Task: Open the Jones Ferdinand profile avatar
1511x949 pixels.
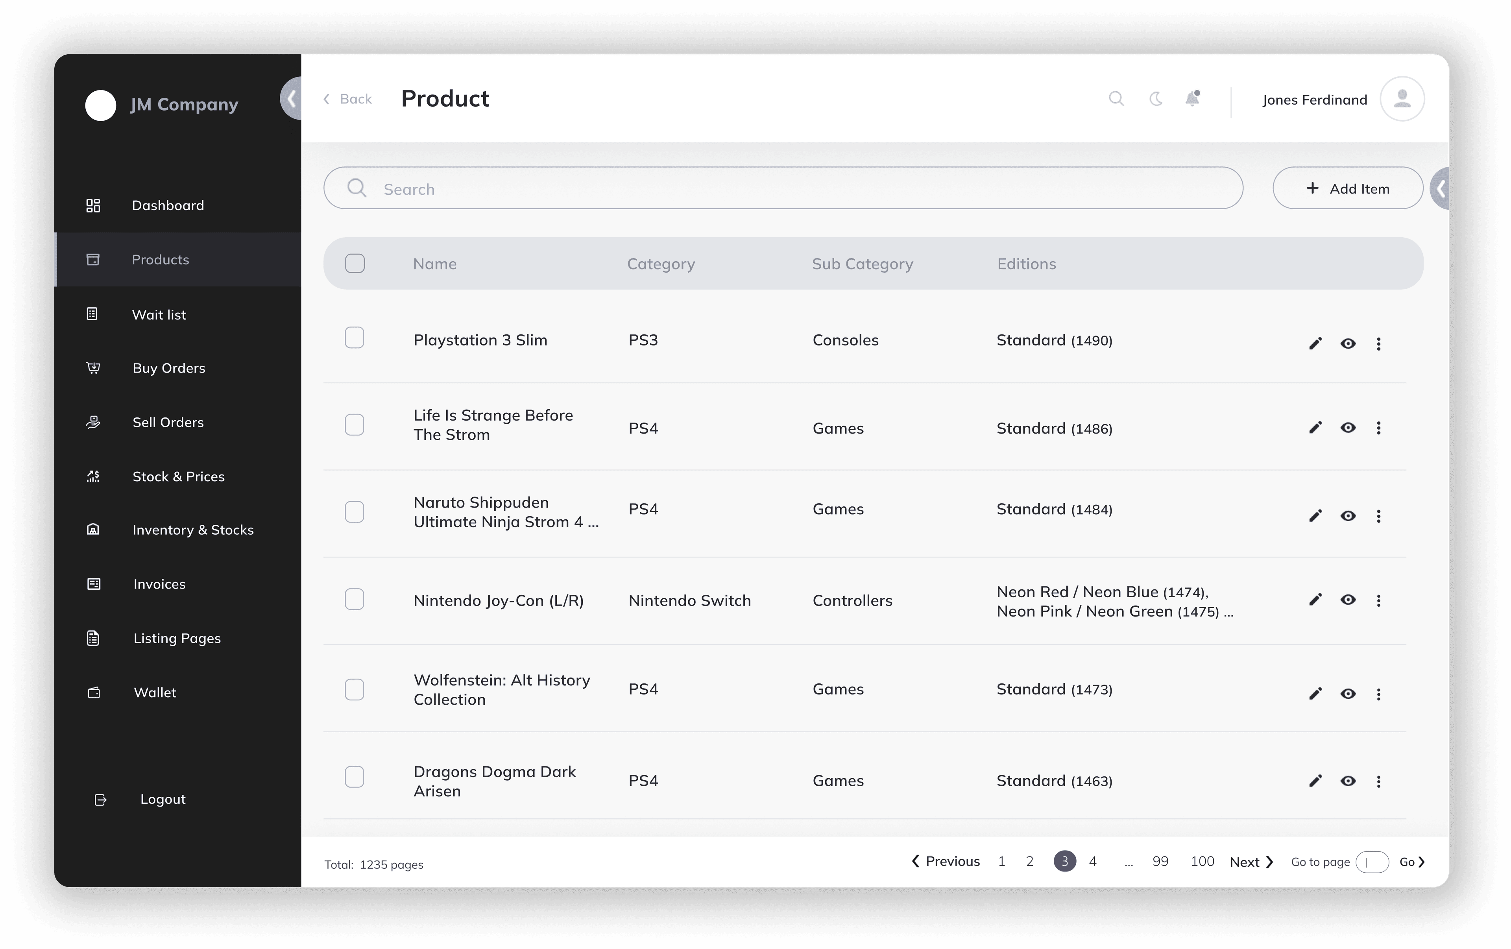Action: [x=1402, y=98]
